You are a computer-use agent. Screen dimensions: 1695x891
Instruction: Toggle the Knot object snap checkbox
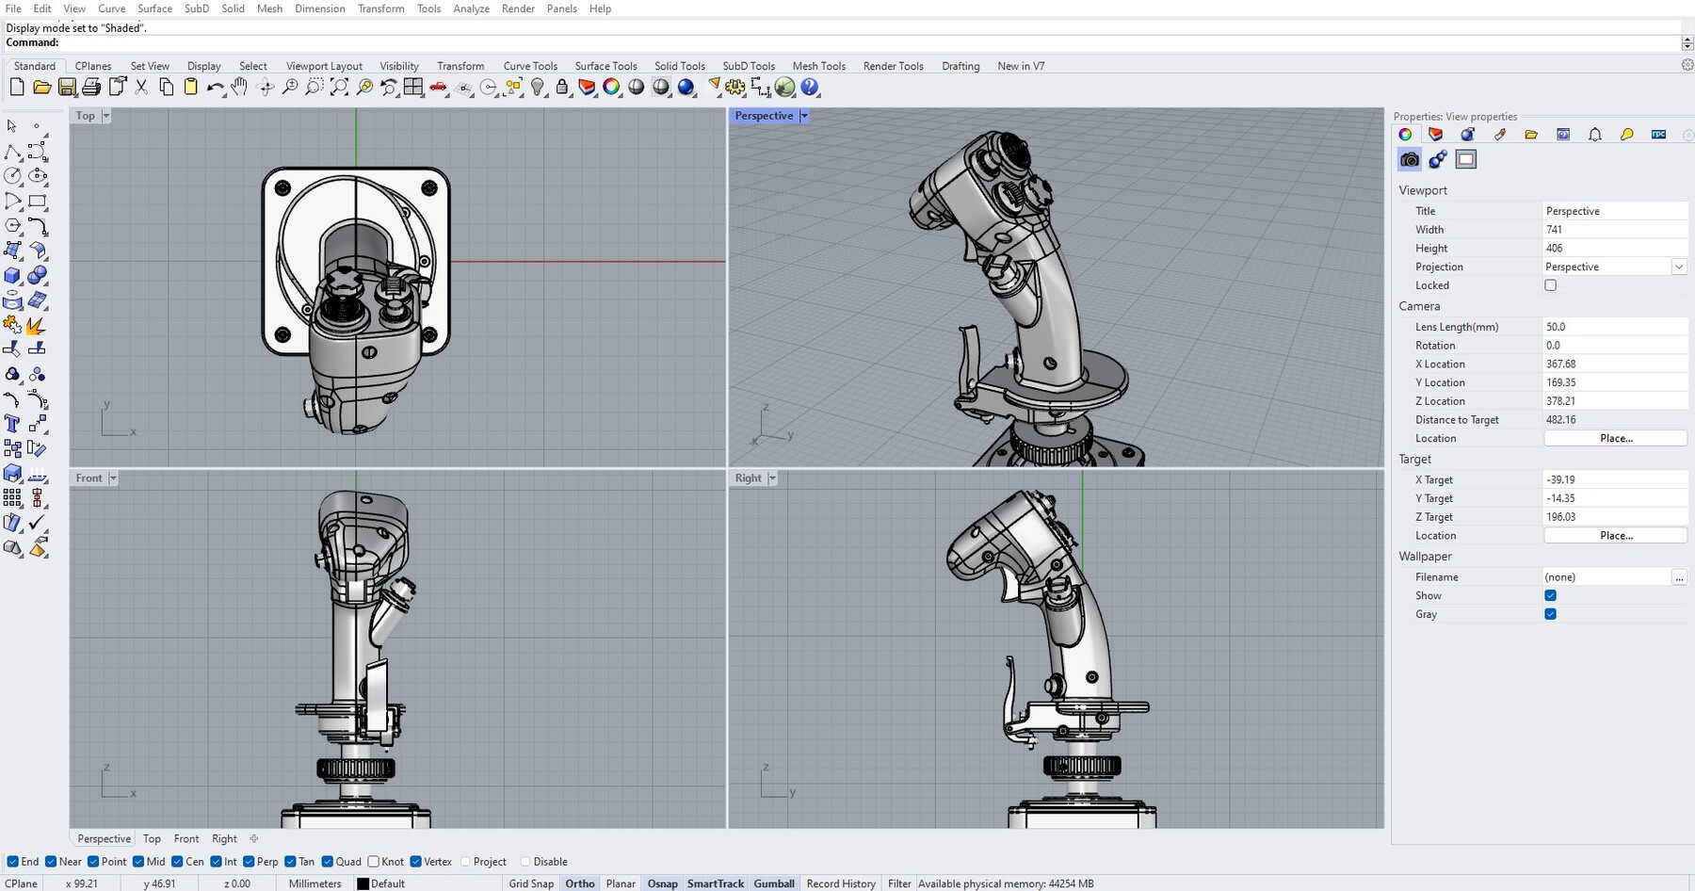[x=374, y=861]
